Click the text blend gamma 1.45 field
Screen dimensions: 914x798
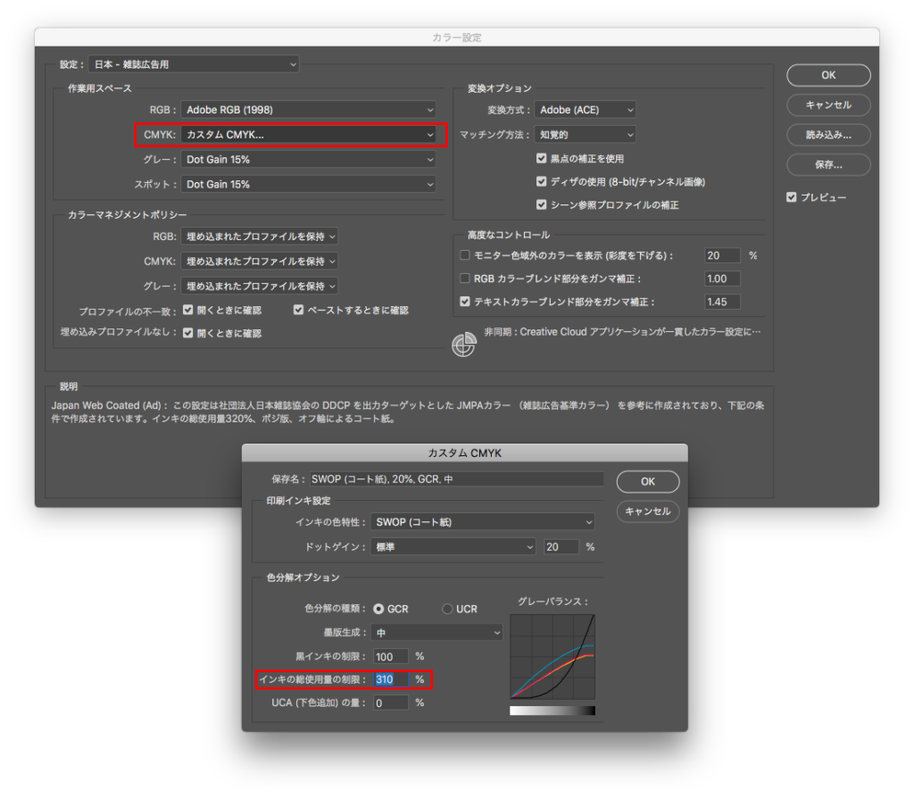(722, 302)
